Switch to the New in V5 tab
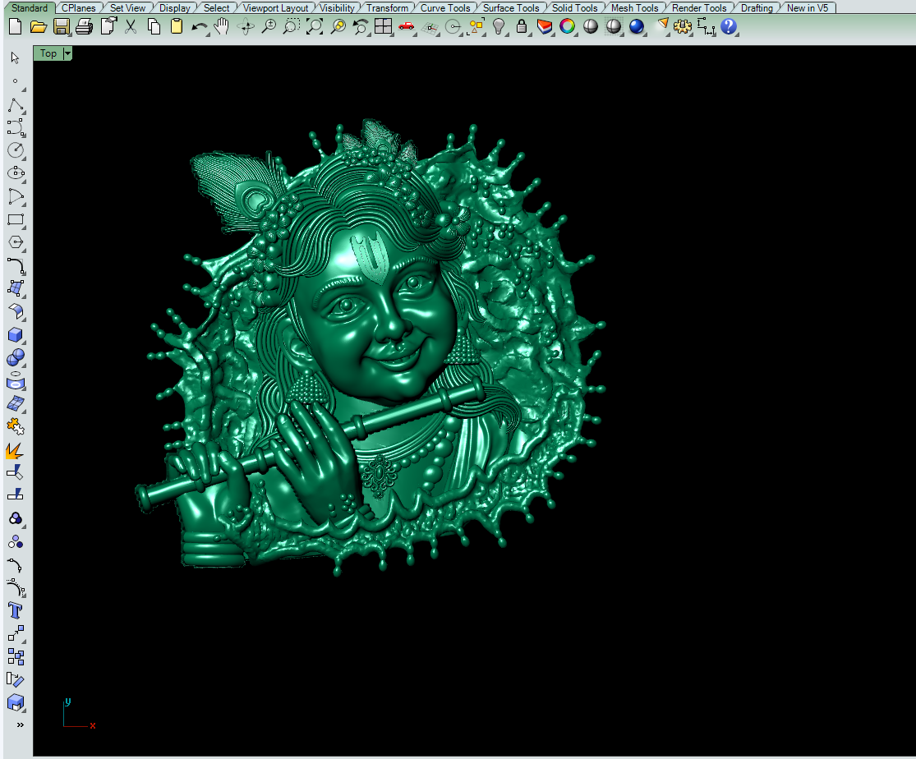 808,8
